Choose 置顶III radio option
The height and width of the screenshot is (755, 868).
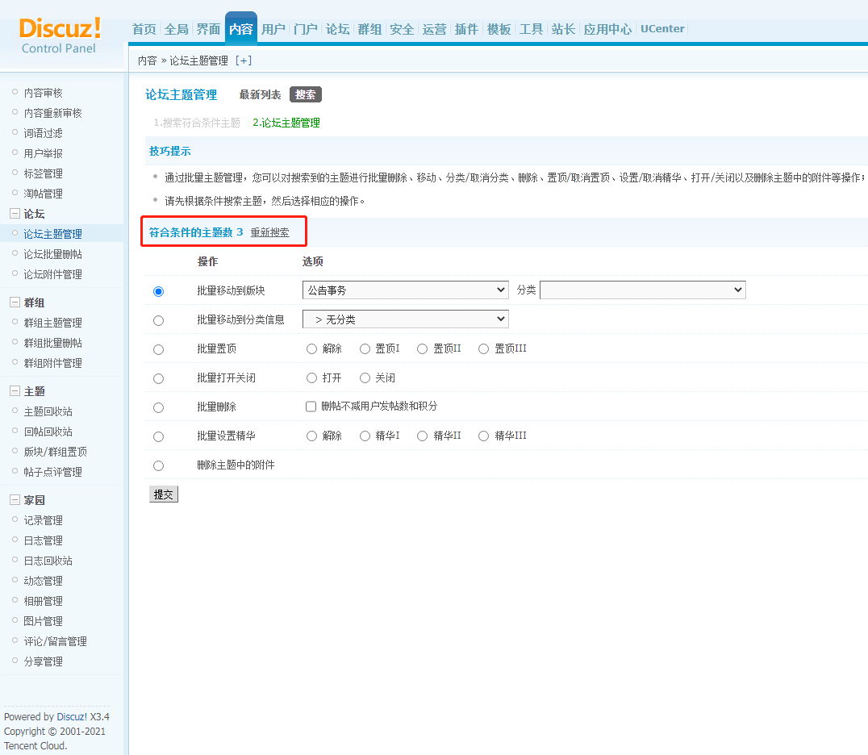484,349
